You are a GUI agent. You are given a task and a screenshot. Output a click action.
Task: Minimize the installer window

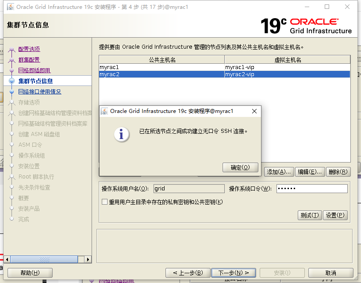(x=307, y=7)
